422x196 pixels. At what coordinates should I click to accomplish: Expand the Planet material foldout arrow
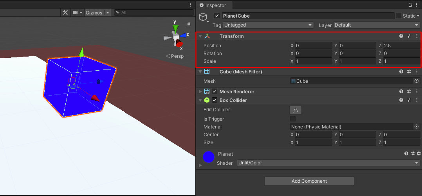point(200,165)
